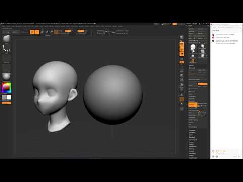Expand the Subtool section

pos(191,66)
